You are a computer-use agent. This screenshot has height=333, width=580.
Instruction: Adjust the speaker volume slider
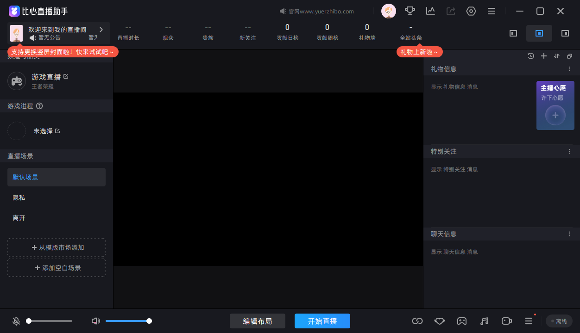coord(129,321)
